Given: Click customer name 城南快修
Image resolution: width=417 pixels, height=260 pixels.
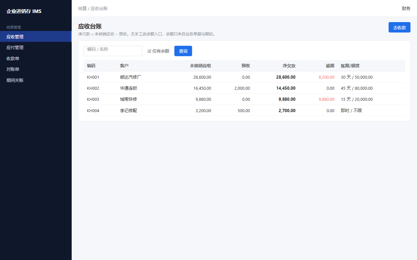Looking at the screenshot, I should [128, 99].
